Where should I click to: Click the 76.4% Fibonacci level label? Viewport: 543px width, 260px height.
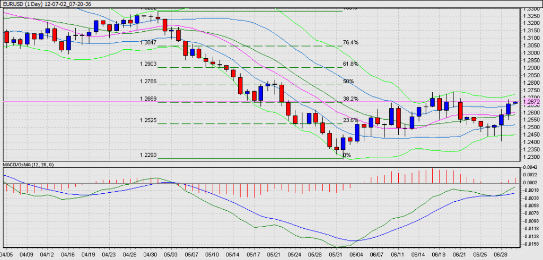click(x=351, y=42)
